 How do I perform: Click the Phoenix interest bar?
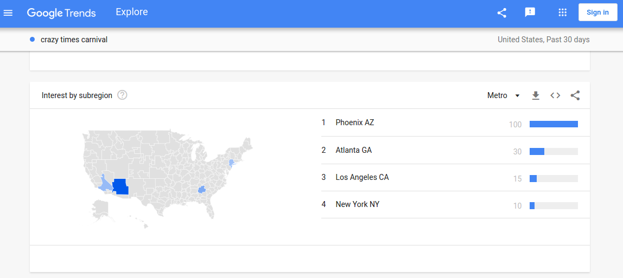click(554, 124)
